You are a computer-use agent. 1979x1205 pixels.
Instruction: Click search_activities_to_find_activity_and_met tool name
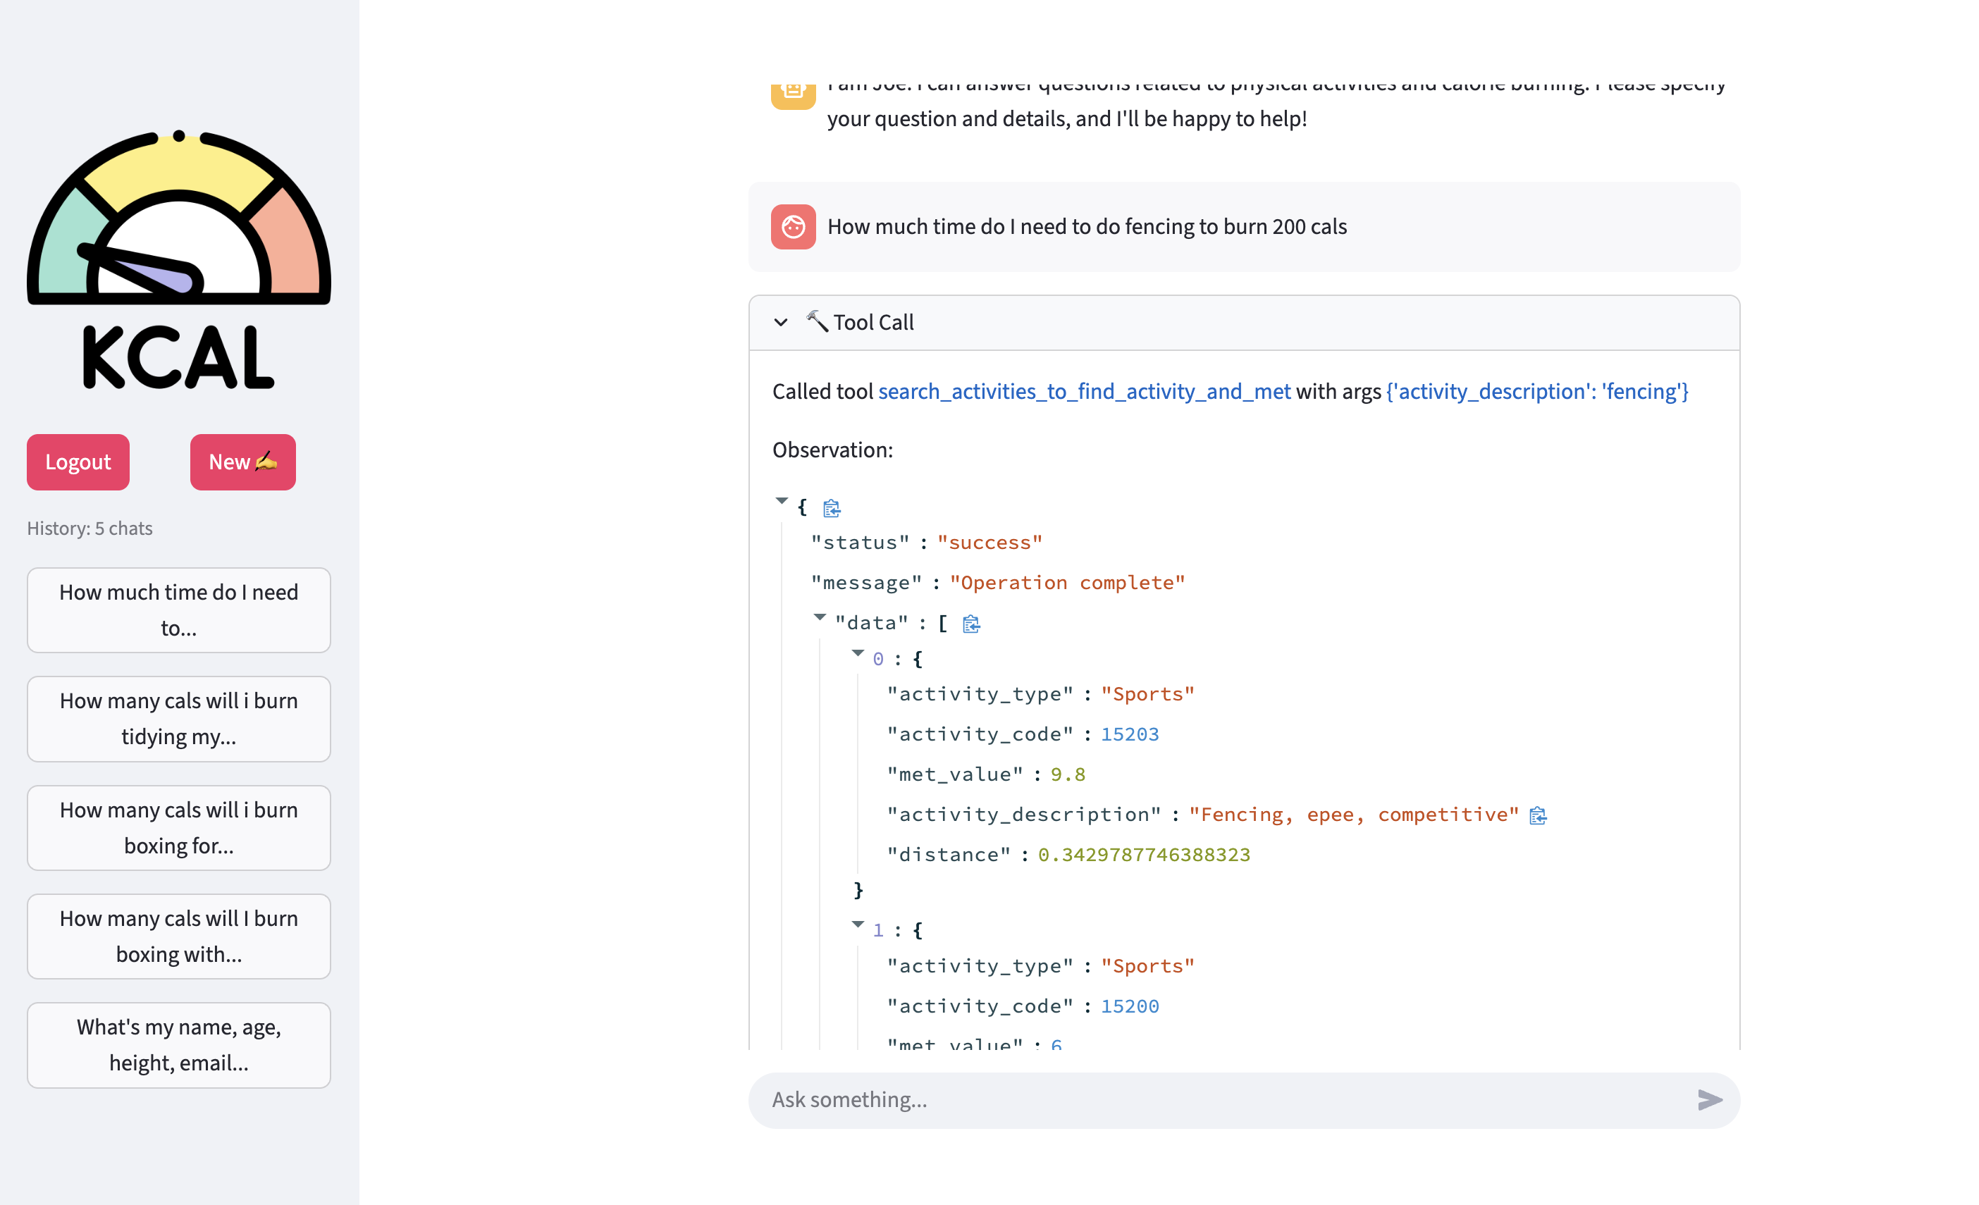click(x=1083, y=392)
